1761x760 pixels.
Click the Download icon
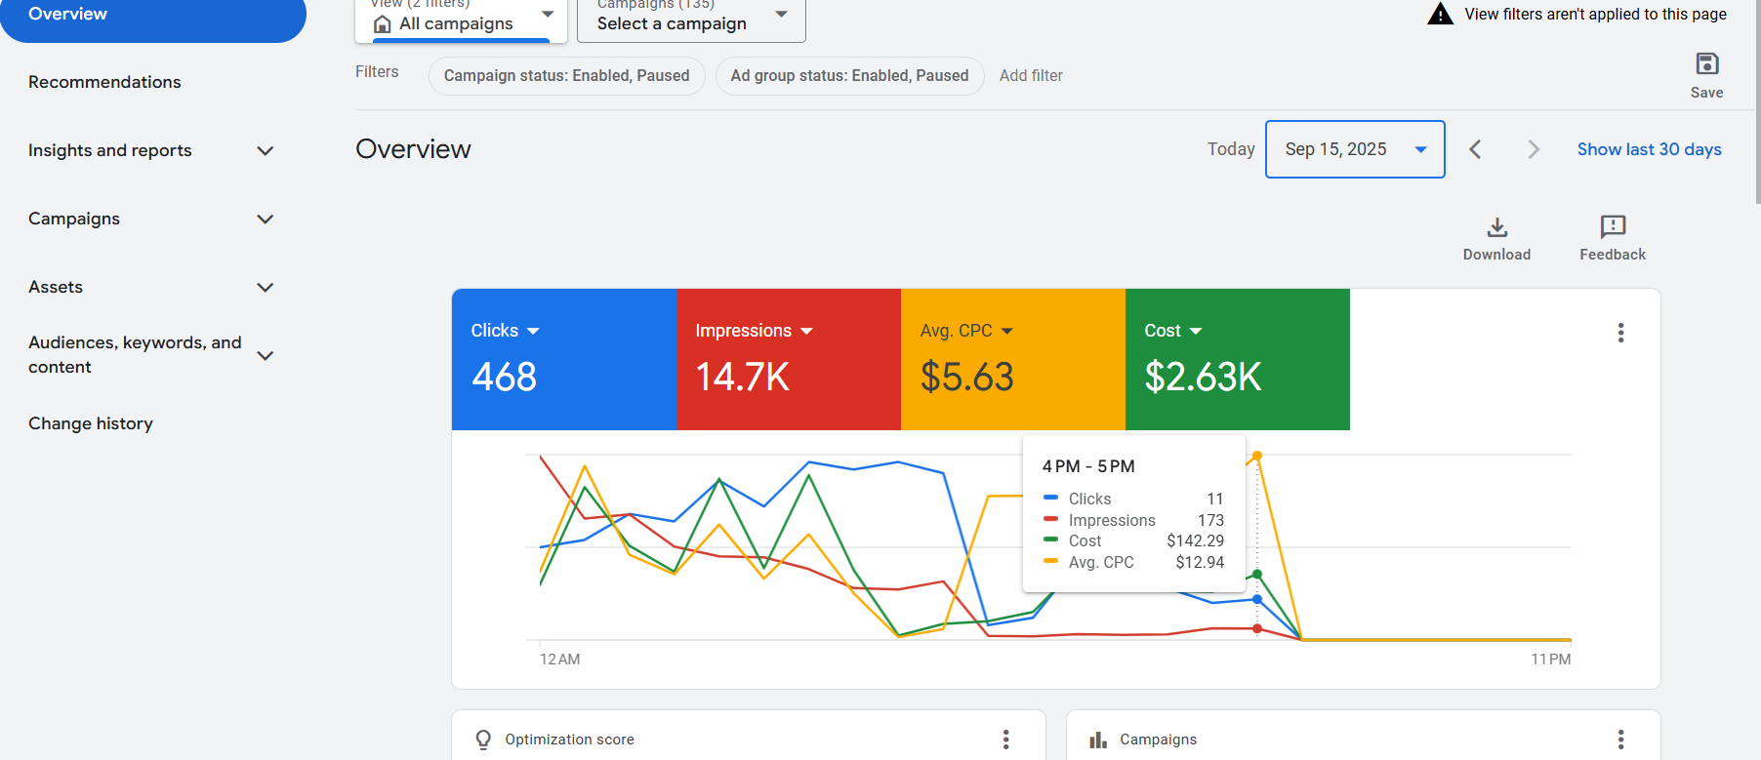1497,227
